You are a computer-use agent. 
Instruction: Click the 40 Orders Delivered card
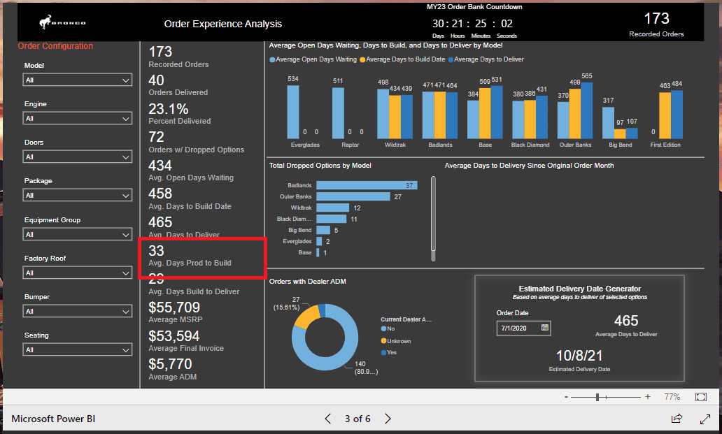click(x=178, y=85)
